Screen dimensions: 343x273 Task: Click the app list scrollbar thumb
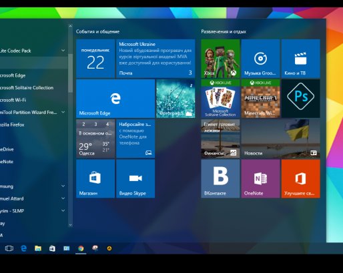click(70, 73)
